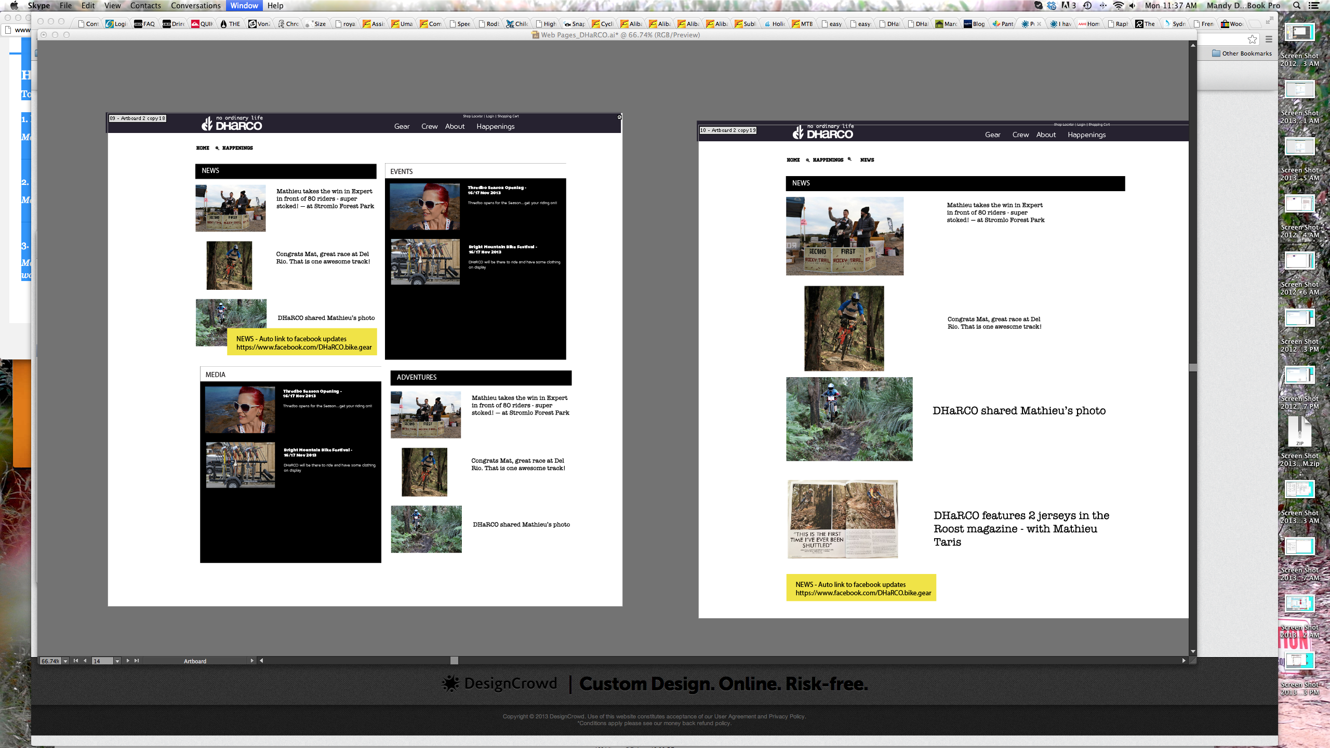Open the Conversations menu
Viewport: 1330px width, 748px height.
(195, 6)
